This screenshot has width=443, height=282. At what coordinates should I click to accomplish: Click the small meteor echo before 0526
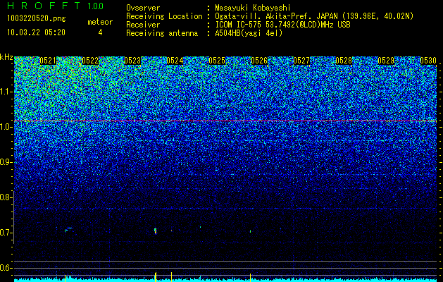coord(250,231)
